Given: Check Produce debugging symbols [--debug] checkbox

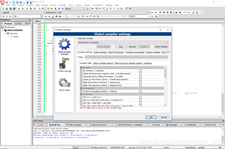Looking at the screenshot, I should click(x=141, y=91).
